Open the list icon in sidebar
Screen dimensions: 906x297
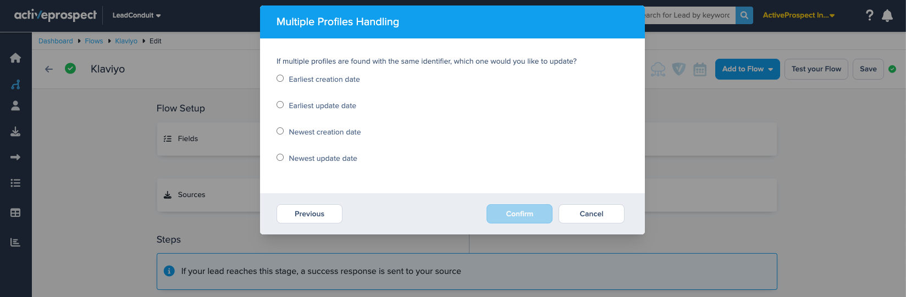tap(15, 183)
